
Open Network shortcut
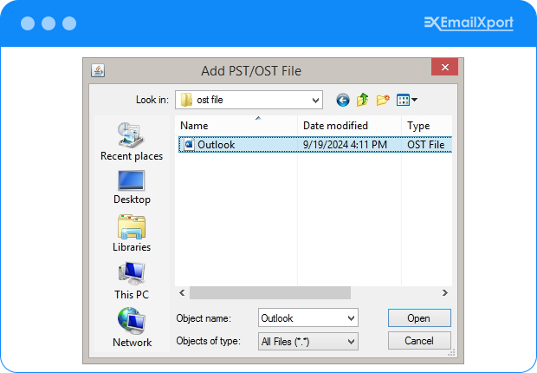[132, 327]
